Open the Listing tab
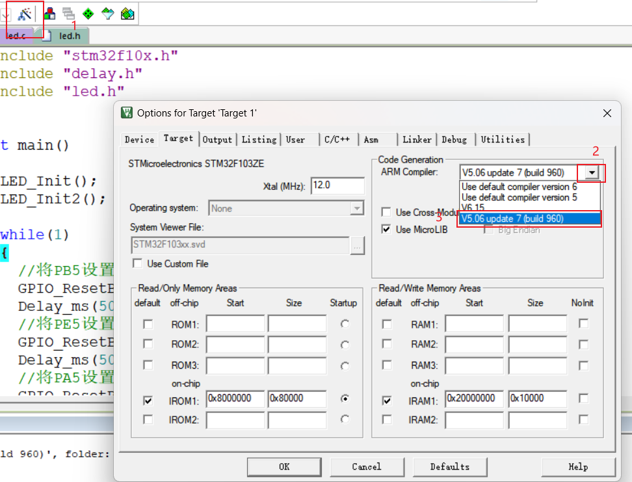Screen dimensions: 632x482 tap(259, 140)
